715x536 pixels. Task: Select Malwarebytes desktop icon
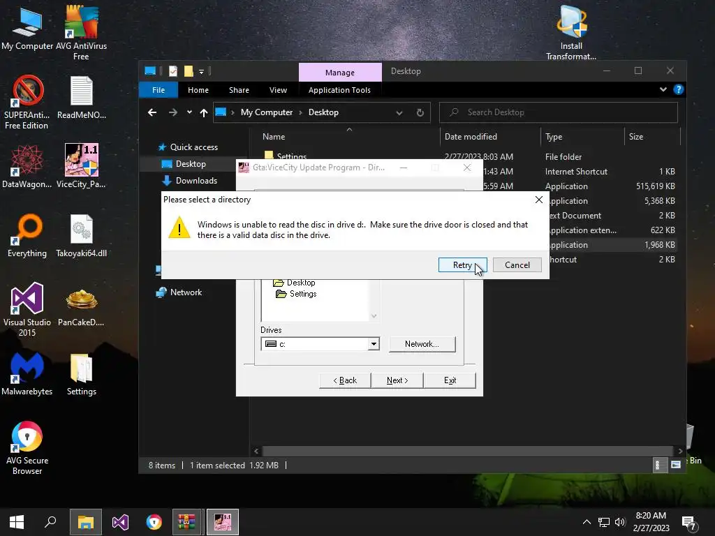pos(27,374)
